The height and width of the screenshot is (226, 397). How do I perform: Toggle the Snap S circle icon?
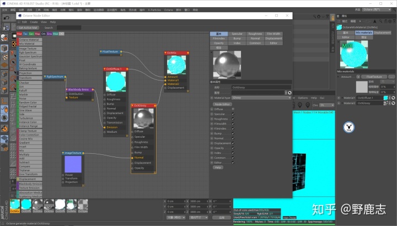[4, 117]
